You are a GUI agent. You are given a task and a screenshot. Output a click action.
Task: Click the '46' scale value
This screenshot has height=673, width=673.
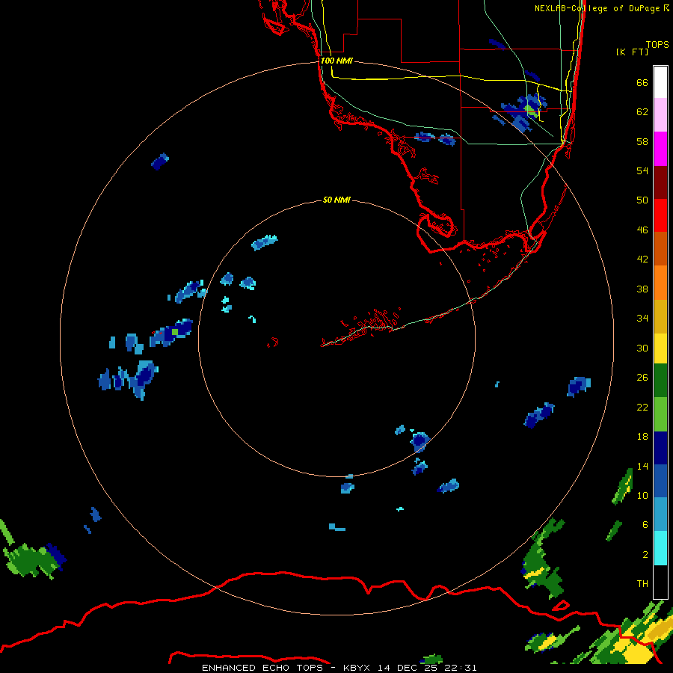coord(642,230)
